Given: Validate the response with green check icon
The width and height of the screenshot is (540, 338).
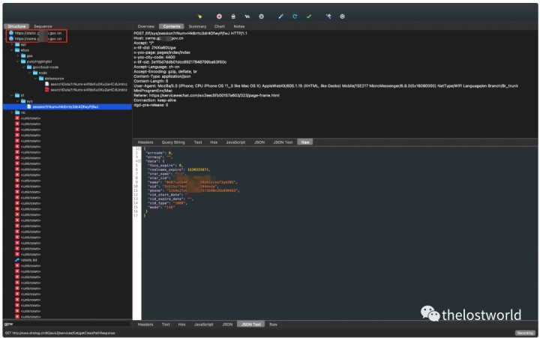Looking at the screenshot, I should click(309, 16).
